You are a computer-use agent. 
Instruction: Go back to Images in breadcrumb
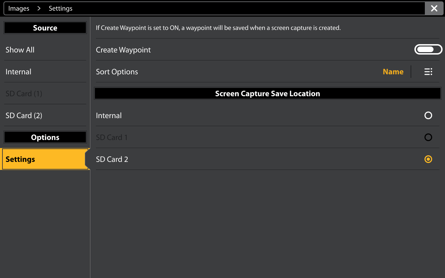[x=19, y=8]
